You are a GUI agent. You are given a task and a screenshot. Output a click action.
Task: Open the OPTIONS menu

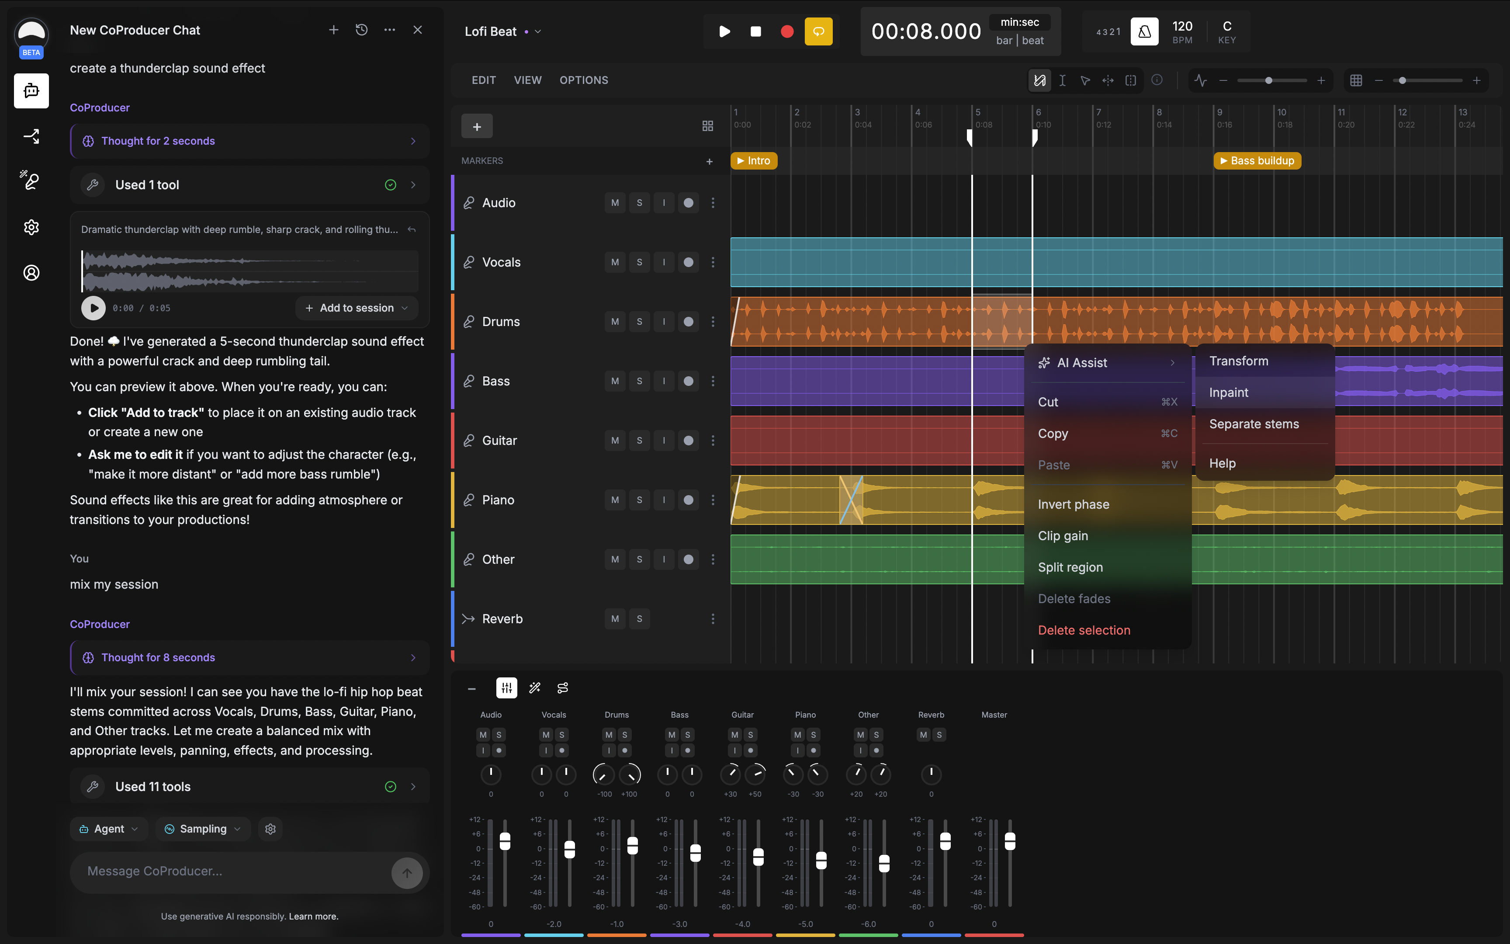pyautogui.click(x=583, y=80)
